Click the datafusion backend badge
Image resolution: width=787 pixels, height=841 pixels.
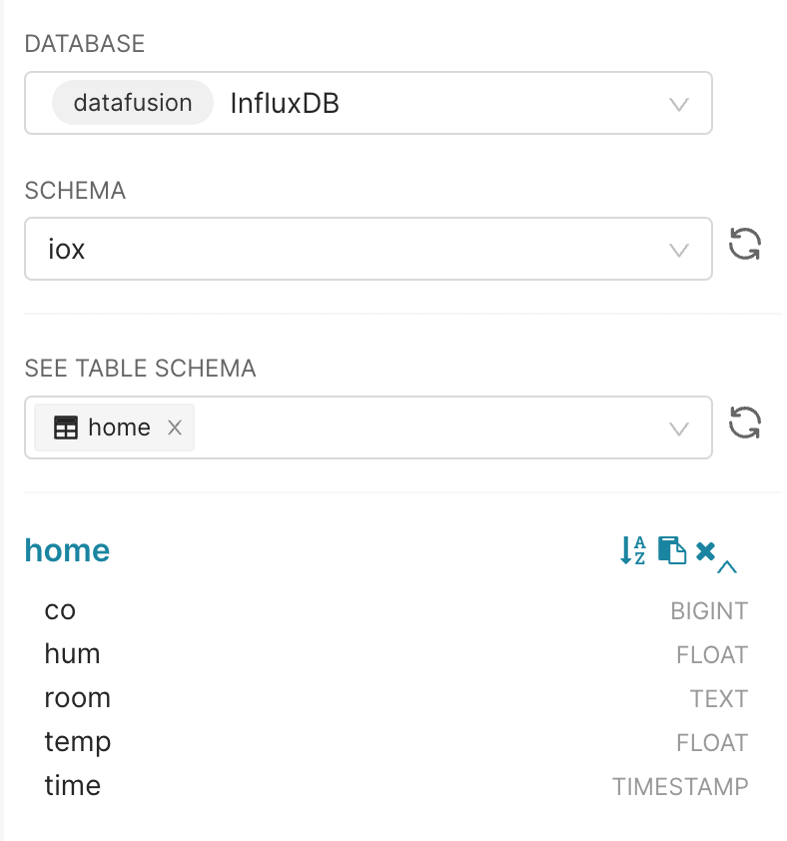pyautogui.click(x=133, y=103)
